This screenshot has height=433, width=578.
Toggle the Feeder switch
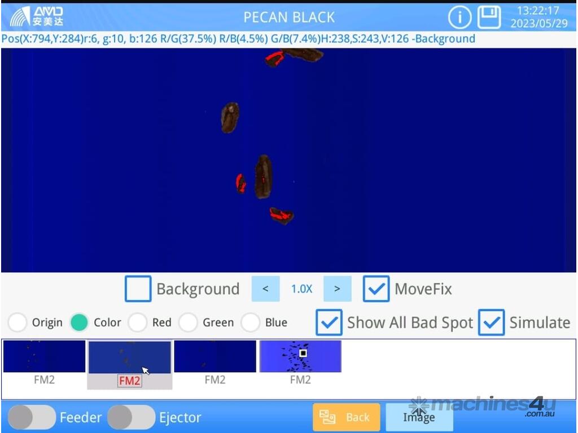coord(32,417)
